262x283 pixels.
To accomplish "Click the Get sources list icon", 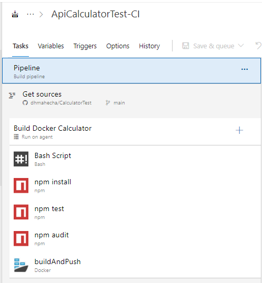I will 12,95.
